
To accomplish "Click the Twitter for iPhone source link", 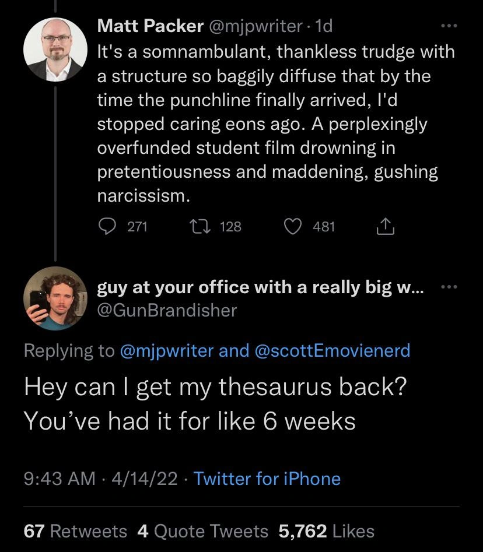I will [267, 479].
